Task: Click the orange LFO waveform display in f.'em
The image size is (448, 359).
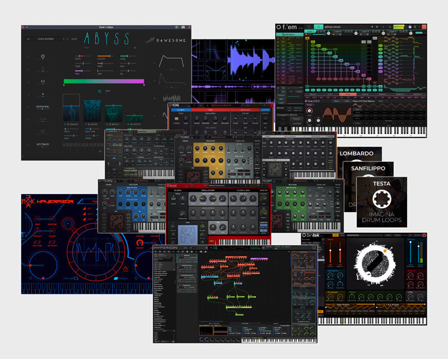Action: coord(337,114)
